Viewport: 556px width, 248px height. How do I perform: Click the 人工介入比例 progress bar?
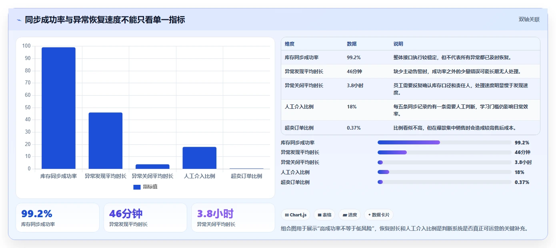(444, 172)
